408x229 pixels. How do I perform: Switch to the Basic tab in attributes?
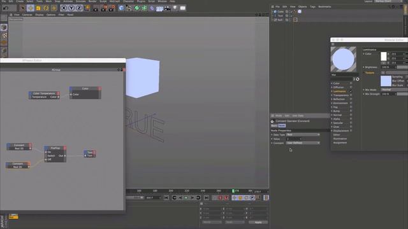(274, 126)
